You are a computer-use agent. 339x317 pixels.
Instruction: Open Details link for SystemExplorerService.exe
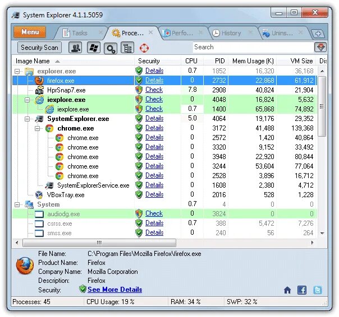click(154, 185)
